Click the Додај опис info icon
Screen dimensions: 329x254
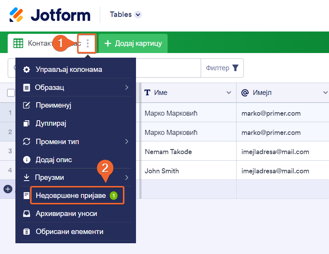coord(27,159)
